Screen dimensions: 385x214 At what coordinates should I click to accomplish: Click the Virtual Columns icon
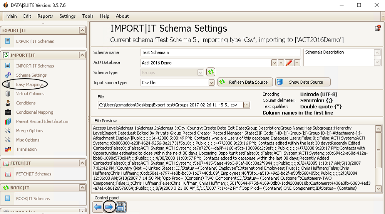8,93
